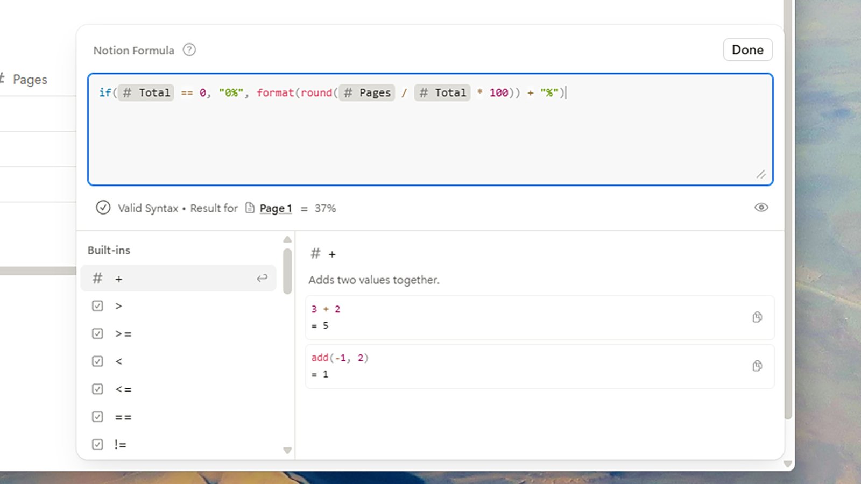Click the Done button
Viewport: 861px width, 484px height.
[747, 50]
